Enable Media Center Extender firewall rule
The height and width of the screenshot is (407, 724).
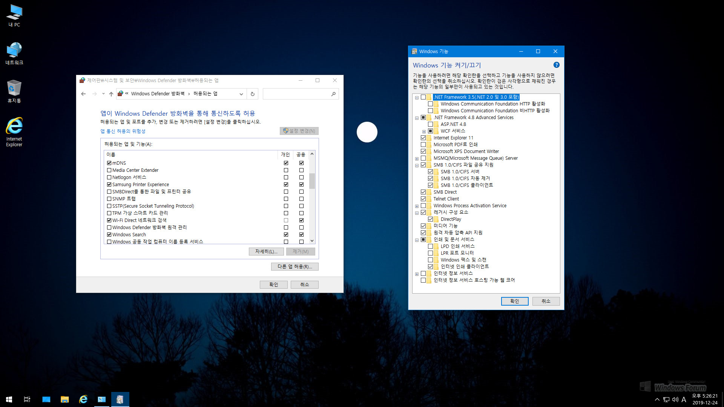click(109, 170)
